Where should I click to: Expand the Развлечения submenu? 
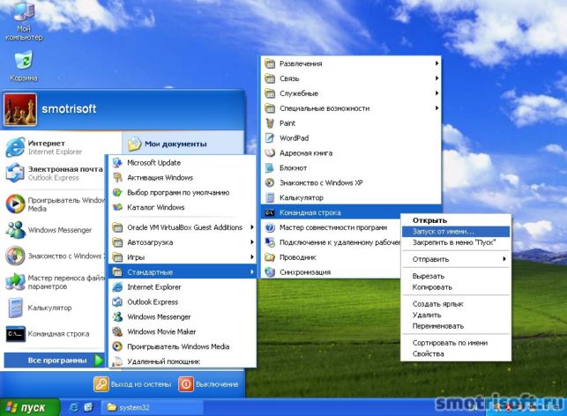coord(351,63)
